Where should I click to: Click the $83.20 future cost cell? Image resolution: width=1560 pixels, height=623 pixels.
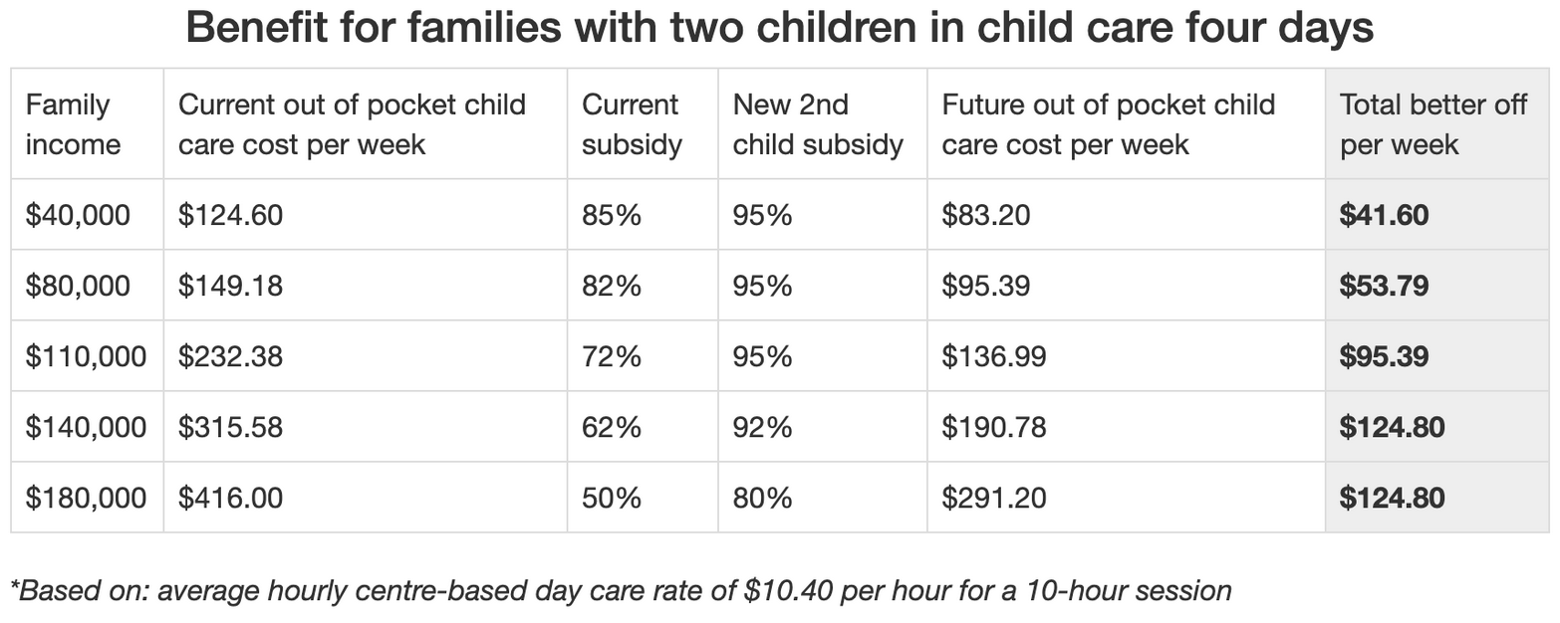click(986, 215)
